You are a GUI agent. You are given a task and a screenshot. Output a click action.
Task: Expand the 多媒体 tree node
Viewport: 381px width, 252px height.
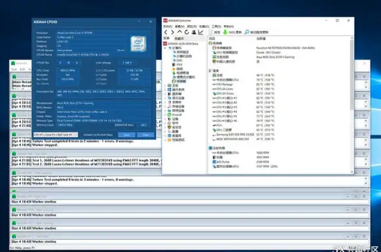click(x=165, y=102)
